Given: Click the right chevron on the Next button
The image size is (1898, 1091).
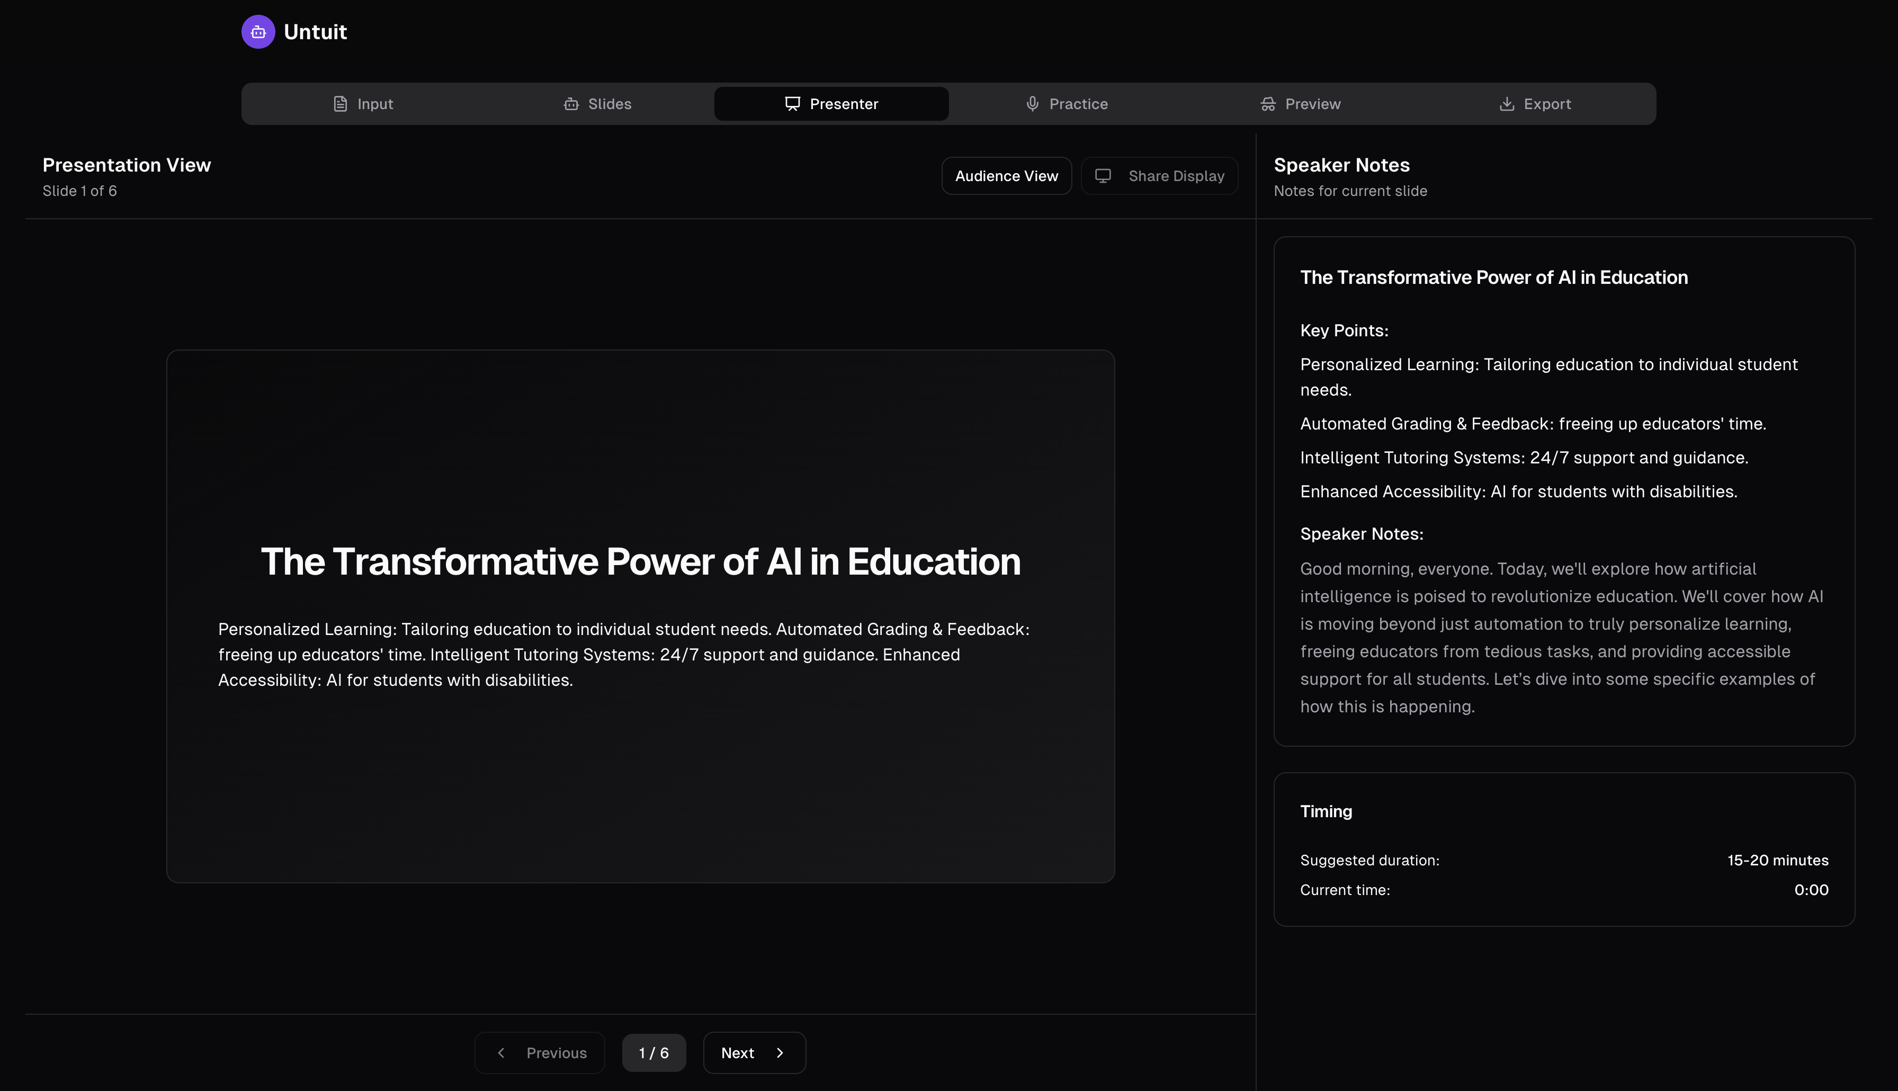Looking at the screenshot, I should pos(780,1053).
